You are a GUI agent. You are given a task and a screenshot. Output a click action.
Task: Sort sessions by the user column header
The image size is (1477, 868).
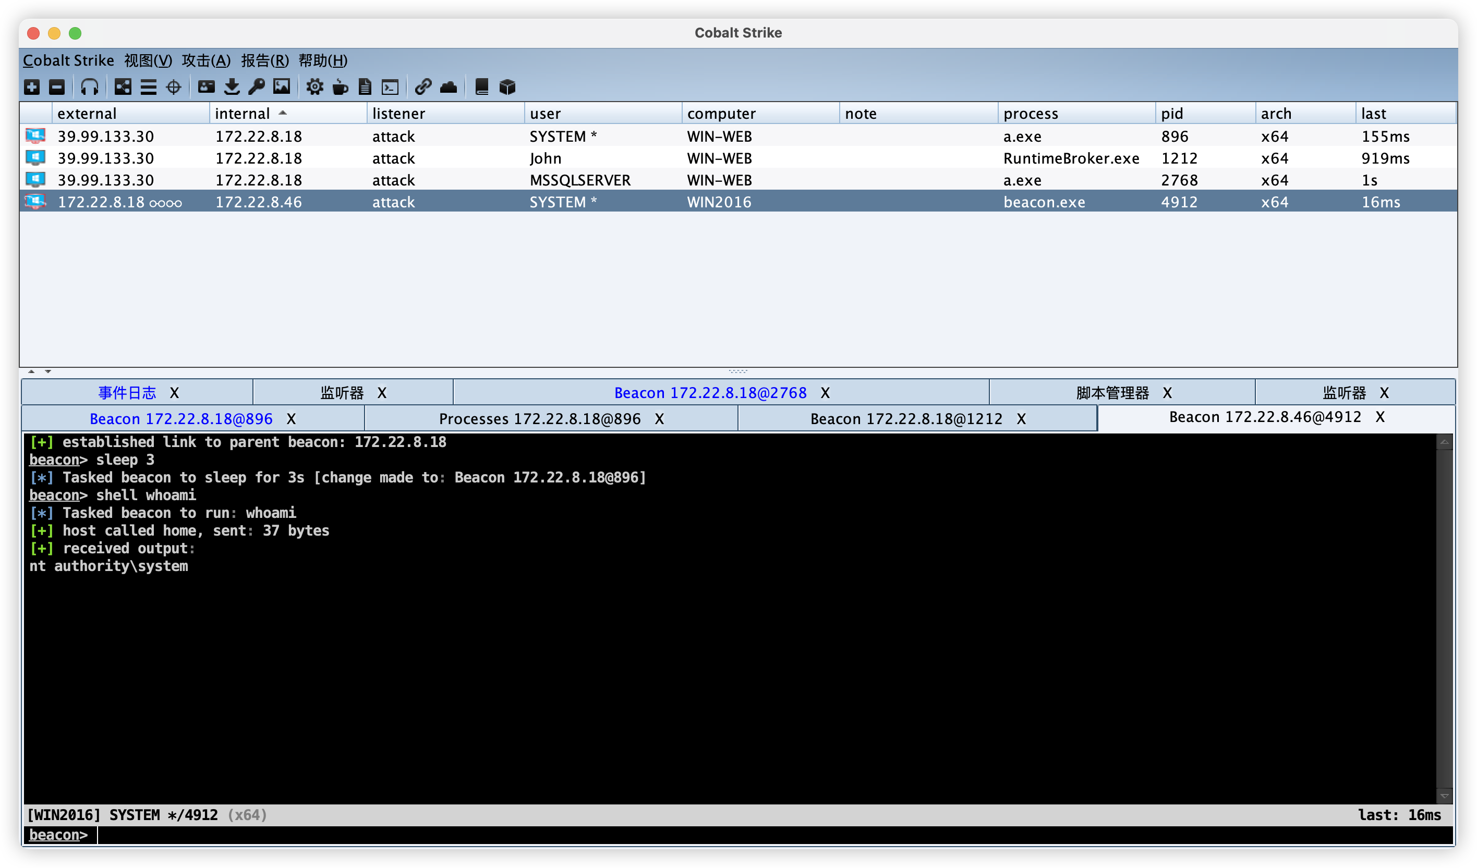tap(603, 113)
